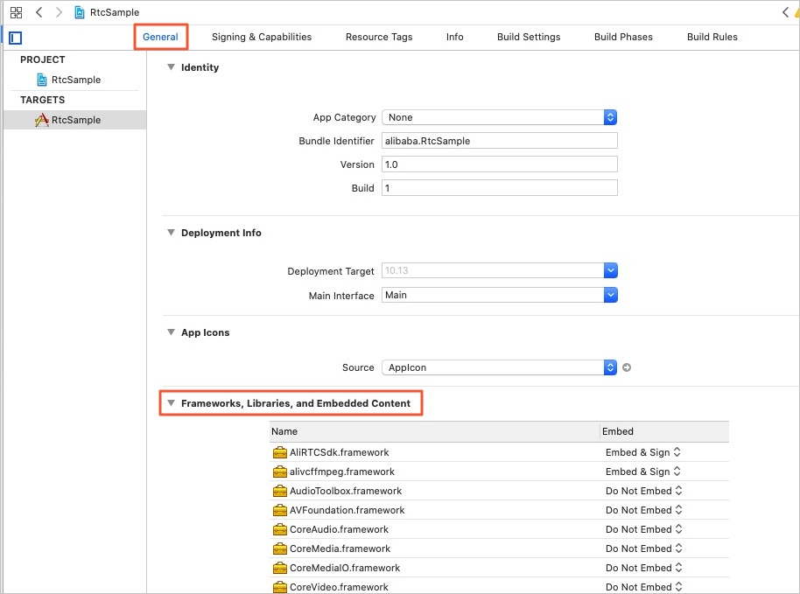Viewport: 800px width, 594px height.
Task: Open the App Category dropdown
Action: point(500,117)
